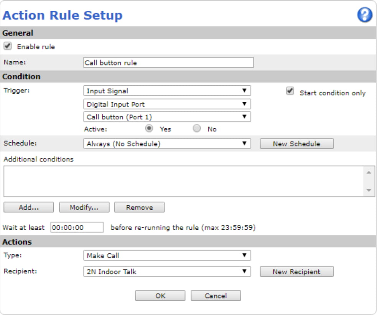
Task: Click the Additional conditions label
Action: tap(38, 159)
